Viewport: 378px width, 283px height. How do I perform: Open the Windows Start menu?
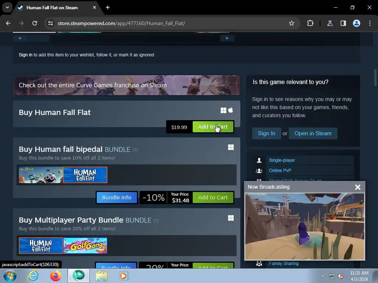[10, 276]
